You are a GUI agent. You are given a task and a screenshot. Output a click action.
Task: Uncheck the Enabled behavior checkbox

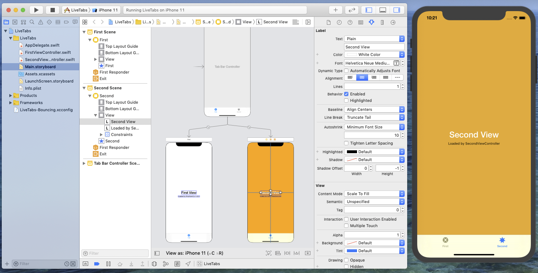point(346,94)
